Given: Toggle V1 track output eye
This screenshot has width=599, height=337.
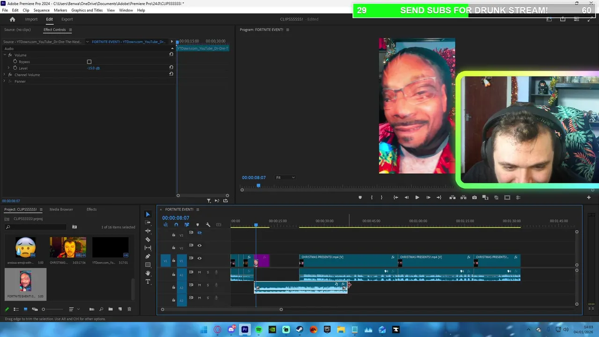Looking at the screenshot, I should pos(199,258).
